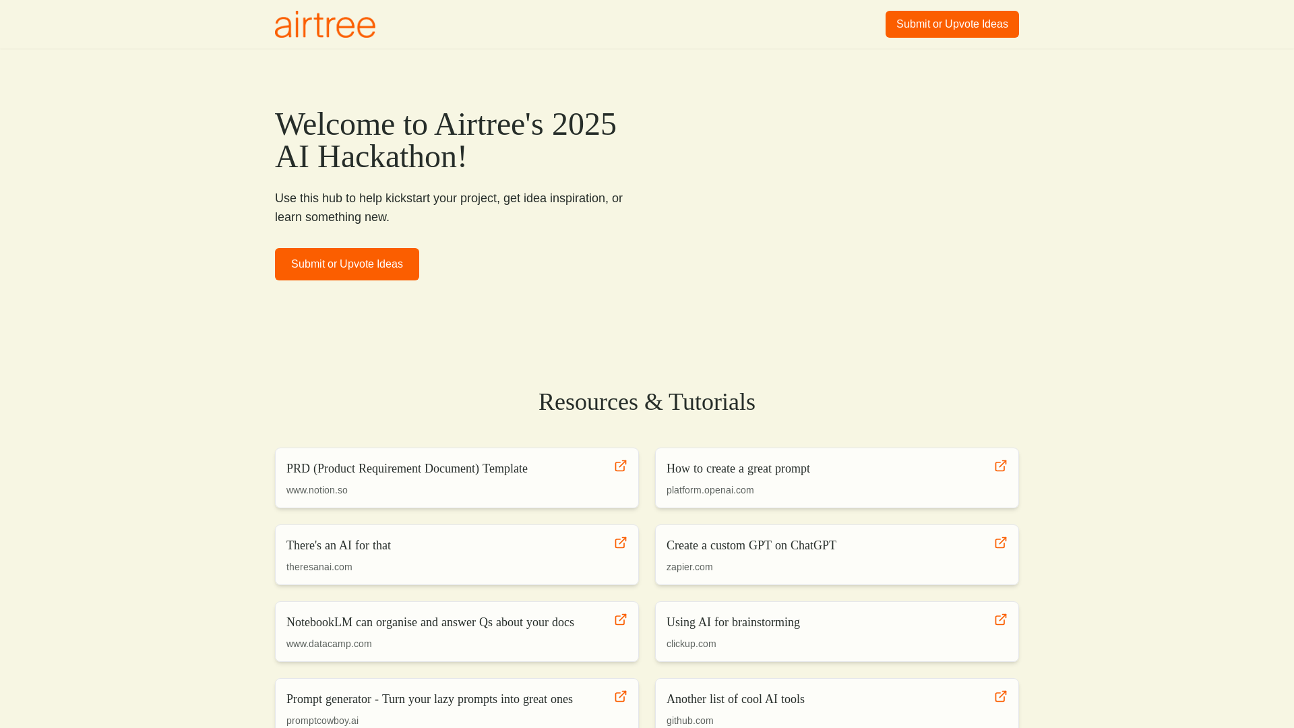Screen dimensions: 1294x728
Task: Click header Submit or Upvote Ideas button
Action: click(952, 24)
